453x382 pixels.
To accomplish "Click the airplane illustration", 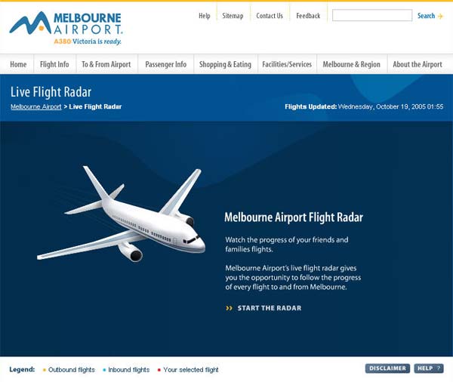I will 121,214.
